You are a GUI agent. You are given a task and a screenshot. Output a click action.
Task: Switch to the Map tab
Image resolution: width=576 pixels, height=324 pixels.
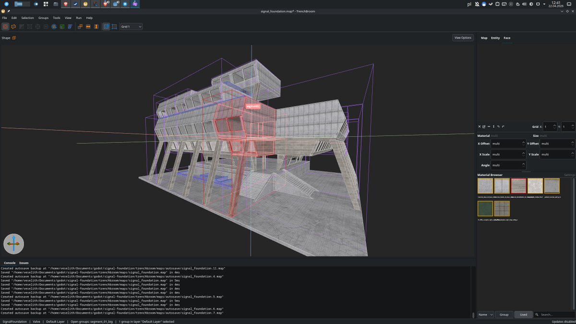pos(484,38)
